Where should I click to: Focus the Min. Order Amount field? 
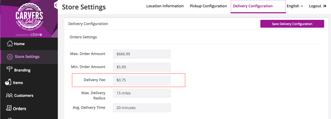coord(142,67)
